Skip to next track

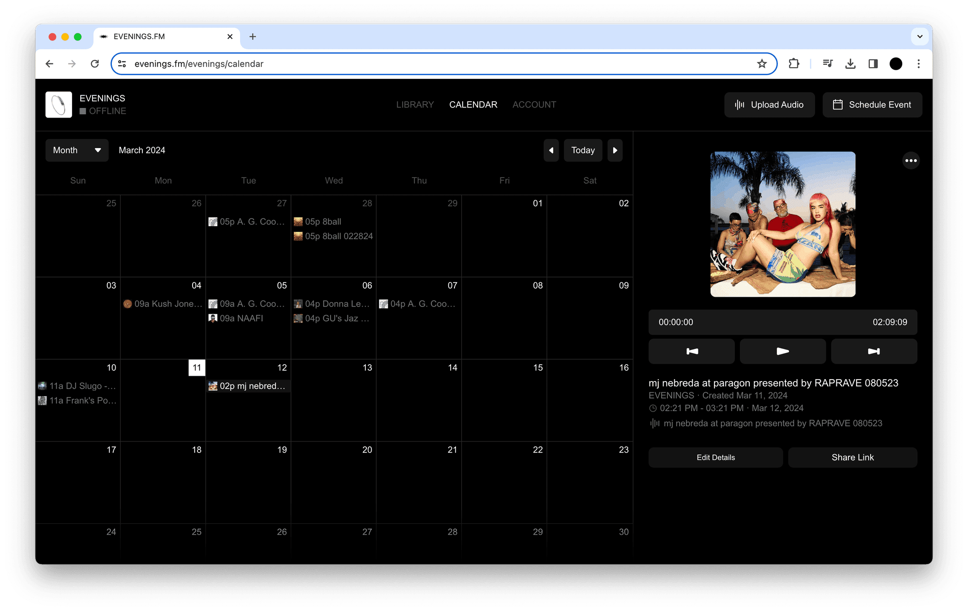tap(874, 351)
